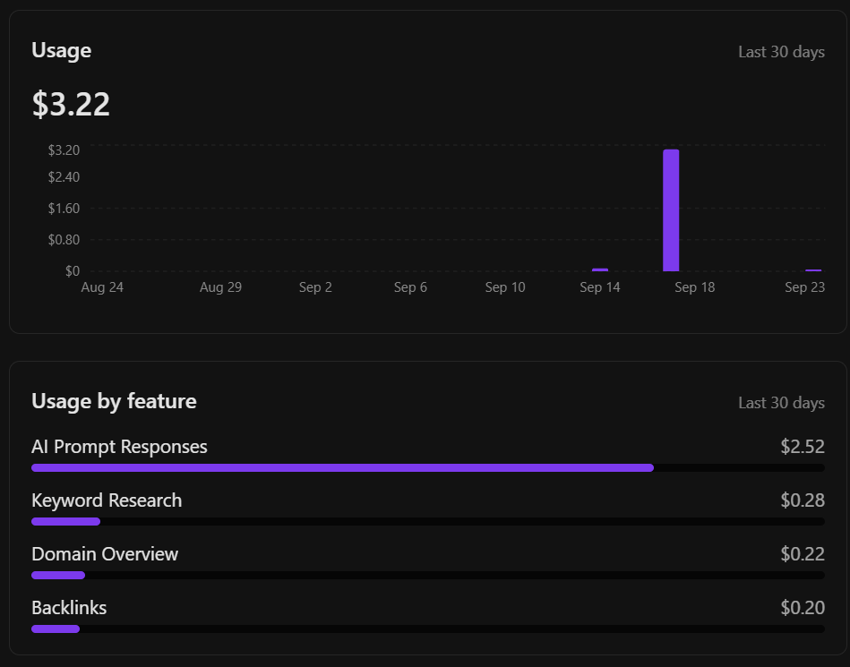The image size is (850, 667).
Task: Click the Sep 6 date label
Action: 410,287
